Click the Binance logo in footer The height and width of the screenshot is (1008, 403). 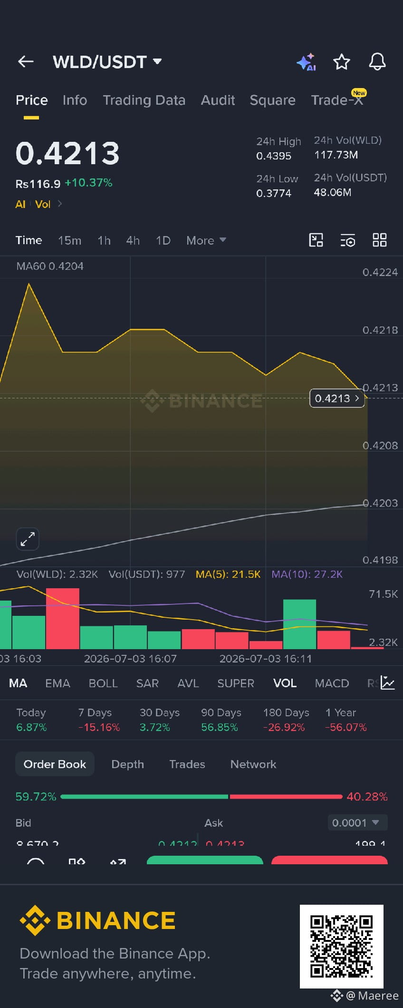point(98,920)
